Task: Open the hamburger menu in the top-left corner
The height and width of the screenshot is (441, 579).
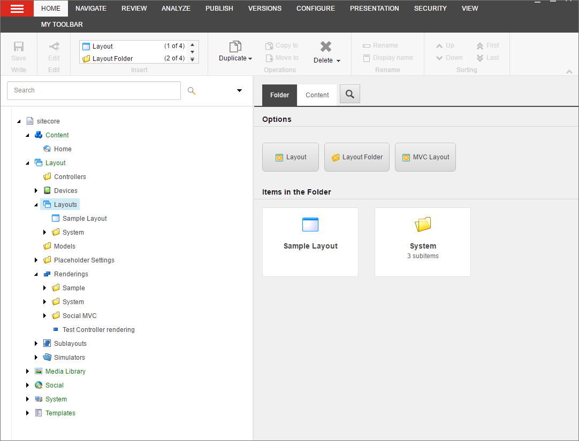Action: click(x=16, y=9)
